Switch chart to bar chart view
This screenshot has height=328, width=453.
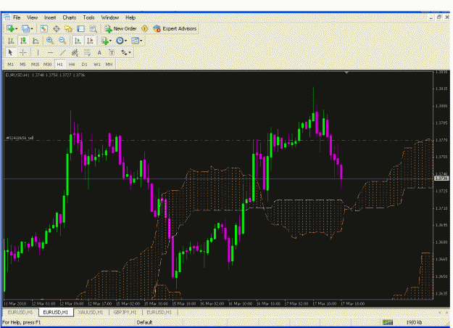(x=11, y=41)
